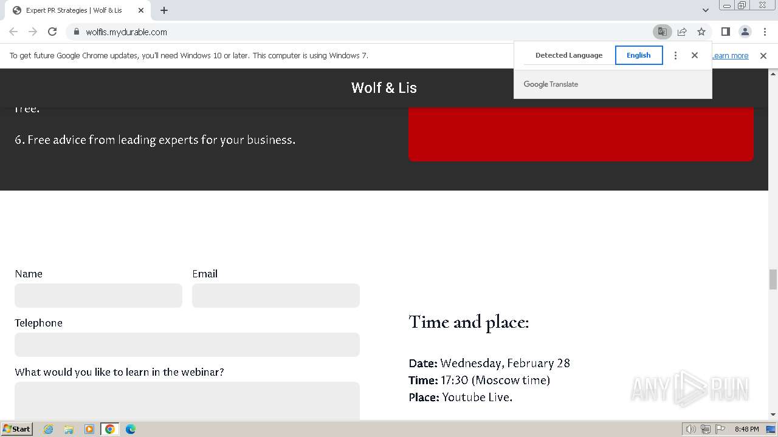Bookmark this page with the star
The image size is (778, 437).
pos(701,32)
